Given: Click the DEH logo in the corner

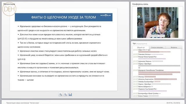Looking at the screenshot, I should pyautogui.click(x=9, y=9).
